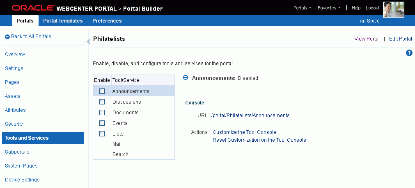Open the Security section
Image resolution: width=415 pixels, height=188 pixels.
click(x=14, y=124)
